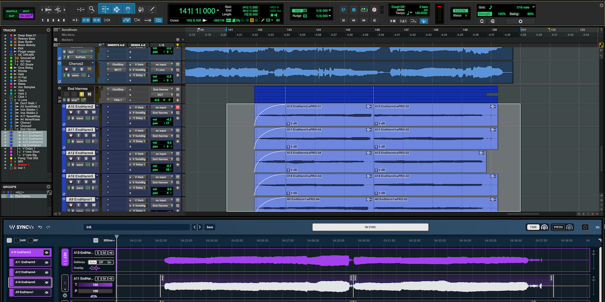The height and width of the screenshot is (302, 605).
Task: Click the IN SYNC button
Action: click(x=370, y=226)
